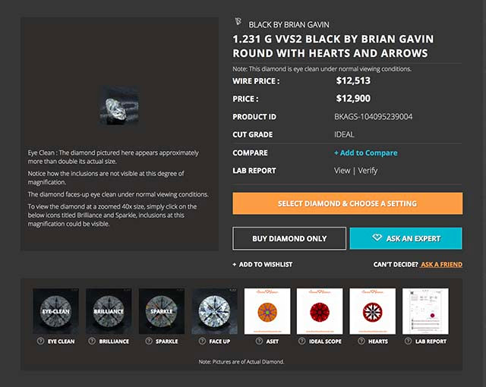486x387 pixels.
Task: Click Ask an Expert button
Action: (x=406, y=238)
